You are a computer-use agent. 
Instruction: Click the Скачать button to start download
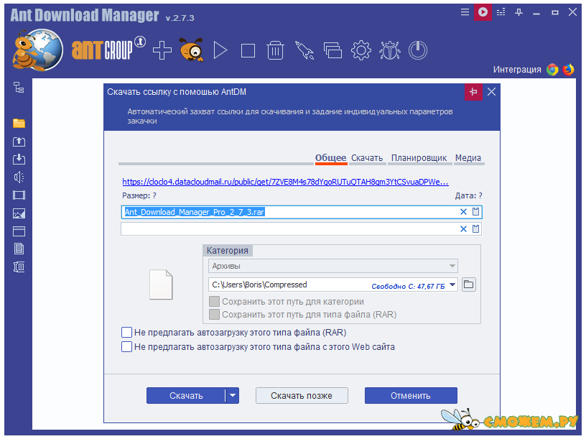pyautogui.click(x=186, y=396)
